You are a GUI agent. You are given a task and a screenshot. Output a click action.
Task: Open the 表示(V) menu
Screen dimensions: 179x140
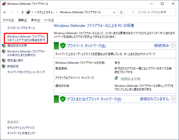pos(35,20)
